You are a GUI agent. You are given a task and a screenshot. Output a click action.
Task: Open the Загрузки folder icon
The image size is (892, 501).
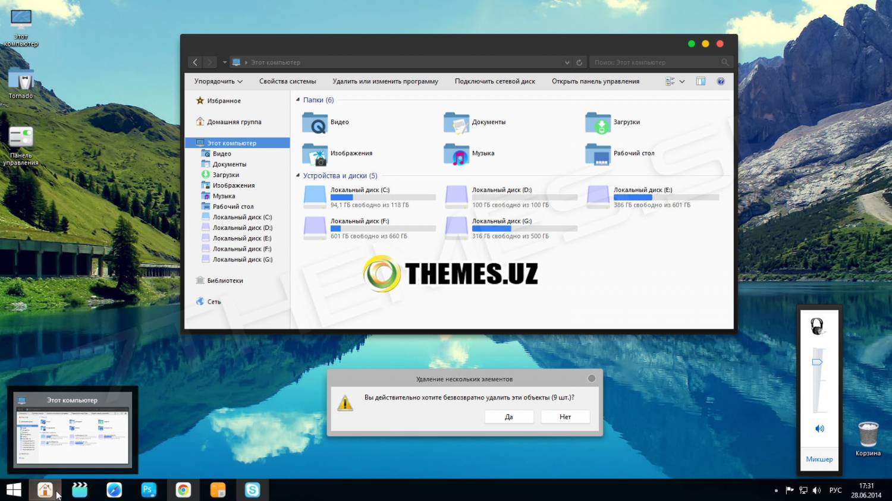pyautogui.click(x=598, y=122)
